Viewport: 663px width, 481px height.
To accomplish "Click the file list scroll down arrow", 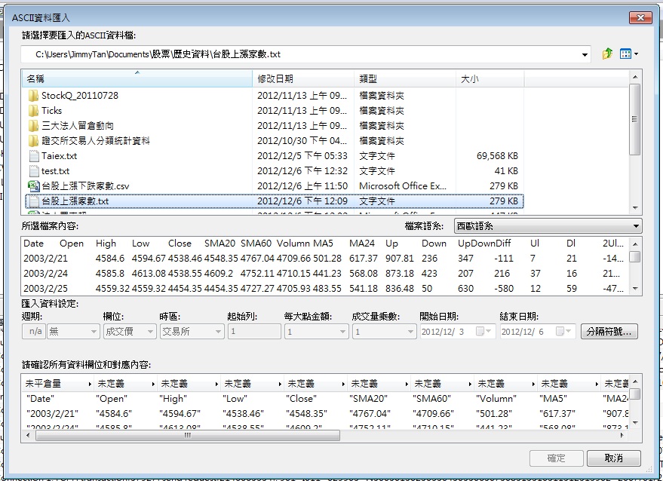I will (x=634, y=208).
